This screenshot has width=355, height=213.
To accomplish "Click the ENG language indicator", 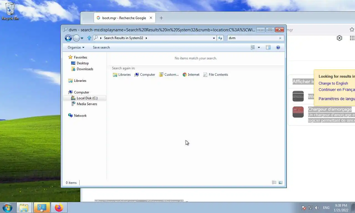I will (x=326, y=208).
